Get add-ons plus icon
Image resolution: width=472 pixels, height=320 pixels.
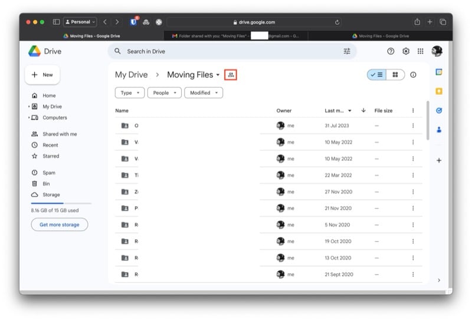coord(439,161)
